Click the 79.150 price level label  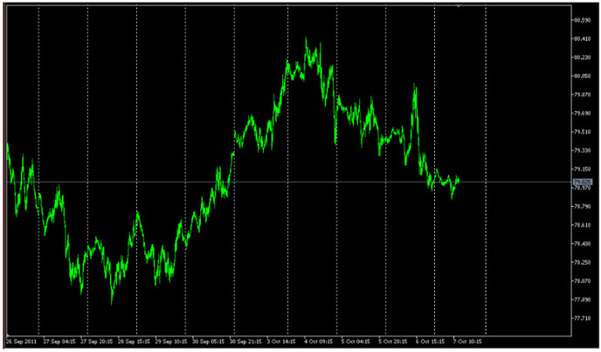pyautogui.click(x=582, y=169)
